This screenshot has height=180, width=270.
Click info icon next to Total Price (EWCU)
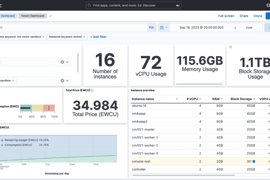point(92,90)
